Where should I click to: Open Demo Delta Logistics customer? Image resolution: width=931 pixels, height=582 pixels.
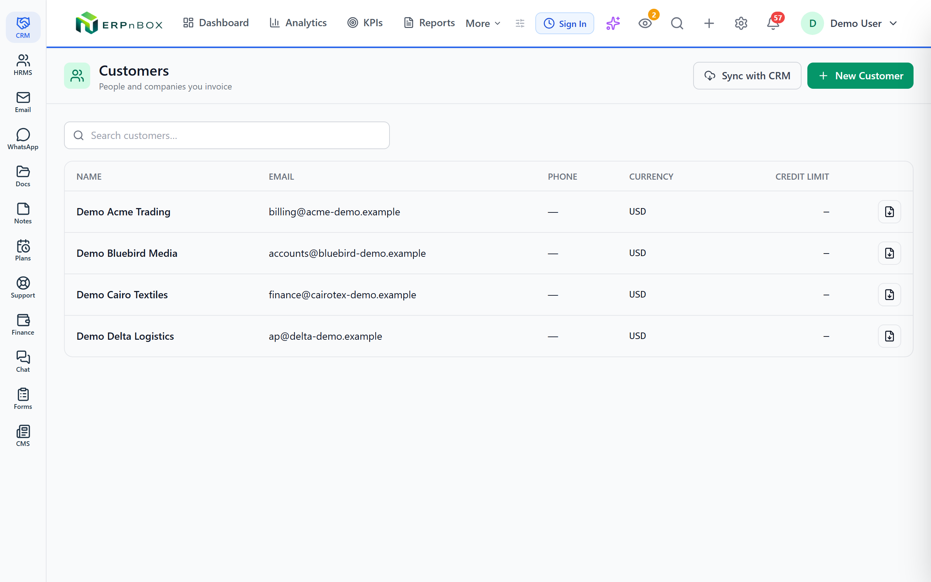125,336
